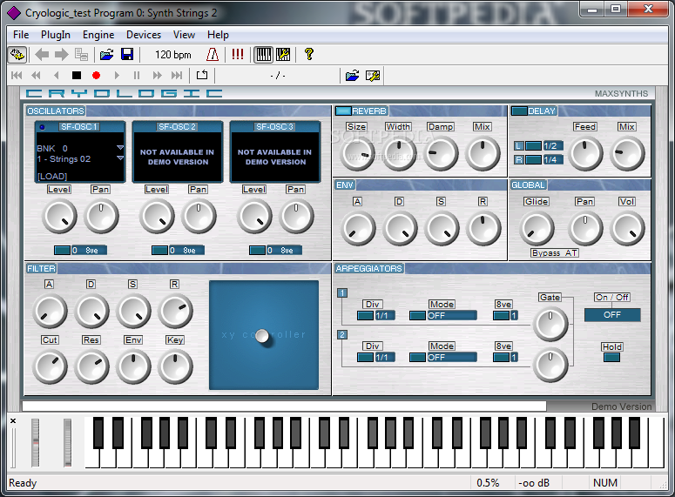Click the 120 bpm tempo display
The height and width of the screenshot is (497, 675).
pos(173,55)
